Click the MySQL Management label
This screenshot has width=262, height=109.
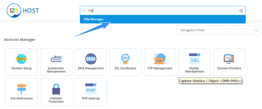[x=194, y=70]
